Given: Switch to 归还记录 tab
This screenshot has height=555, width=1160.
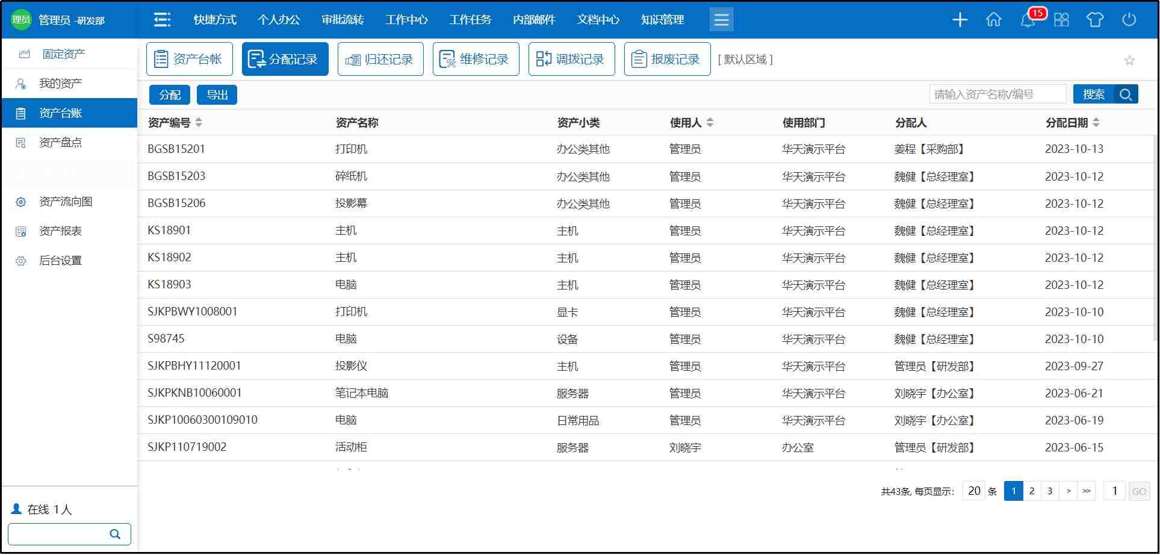Looking at the screenshot, I should point(380,59).
